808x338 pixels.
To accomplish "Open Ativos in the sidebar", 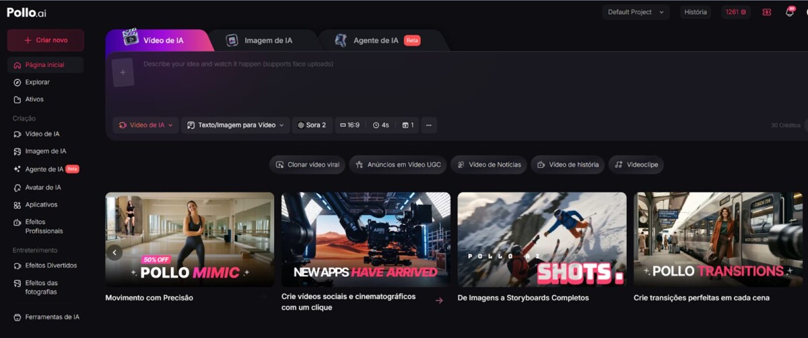I will [x=34, y=99].
